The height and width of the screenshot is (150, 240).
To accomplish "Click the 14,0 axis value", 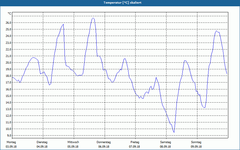I will (9, 102).
